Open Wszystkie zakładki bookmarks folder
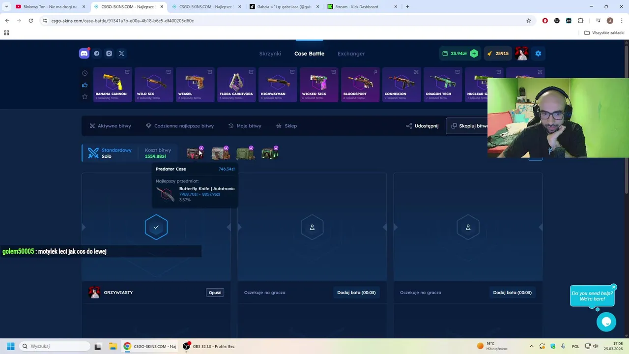 coord(604,33)
